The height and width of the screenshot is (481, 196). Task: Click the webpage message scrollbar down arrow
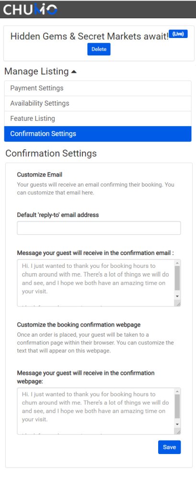click(177, 424)
